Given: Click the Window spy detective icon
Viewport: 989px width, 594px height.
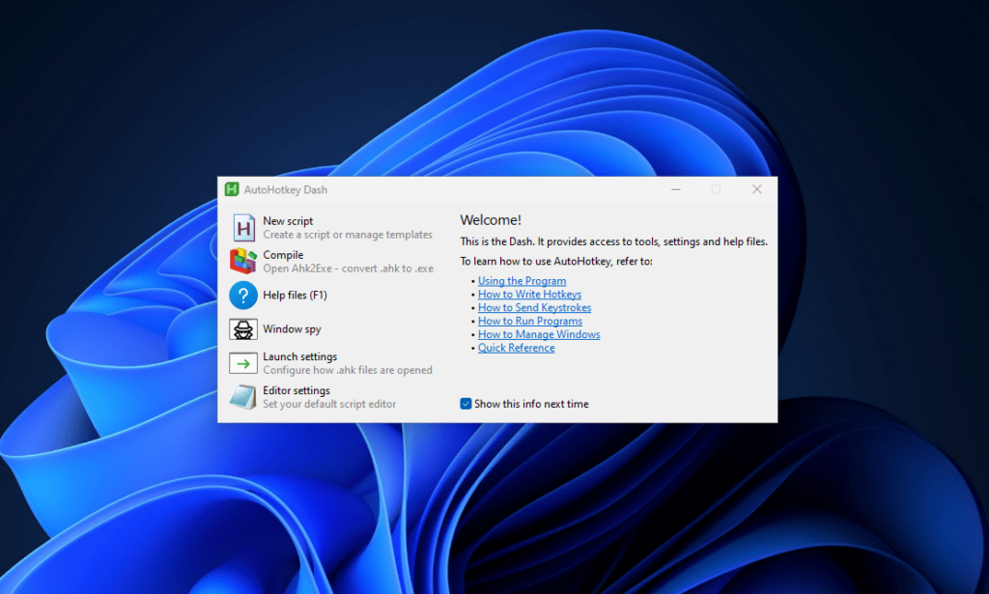Looking at the screenshot, I should pyautogui.click(x=242, y=329).
